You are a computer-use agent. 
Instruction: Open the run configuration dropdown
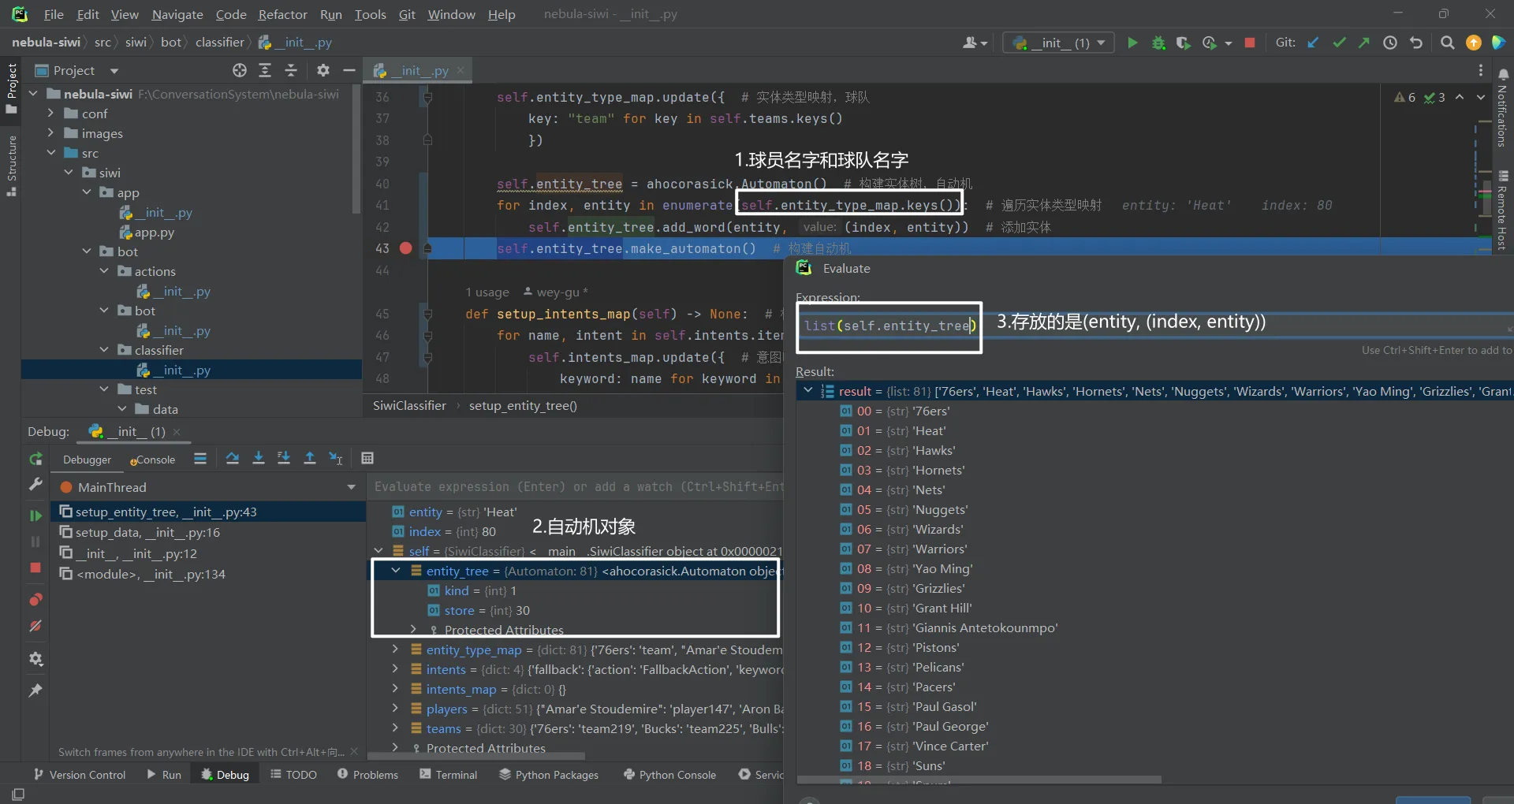pyautogui.click(x=1058, y=43)
